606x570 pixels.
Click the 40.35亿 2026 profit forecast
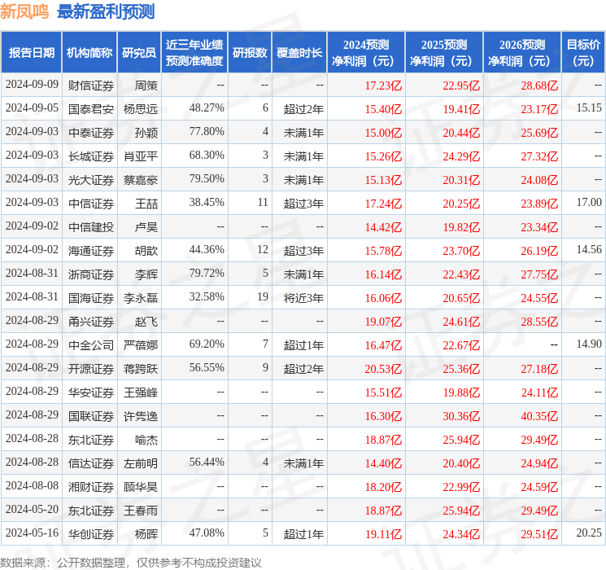point(539,416)
